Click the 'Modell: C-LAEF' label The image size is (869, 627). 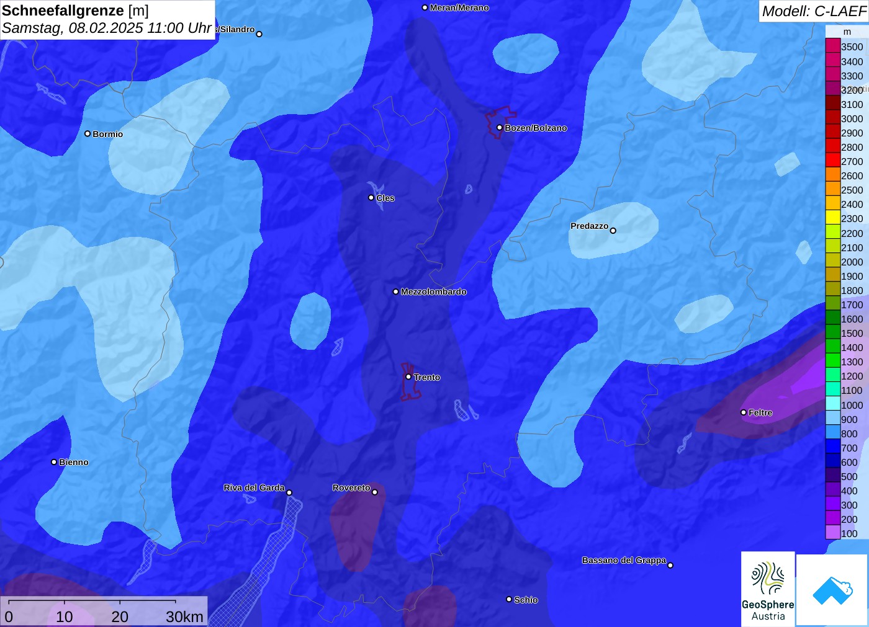[x=814, y=11]
